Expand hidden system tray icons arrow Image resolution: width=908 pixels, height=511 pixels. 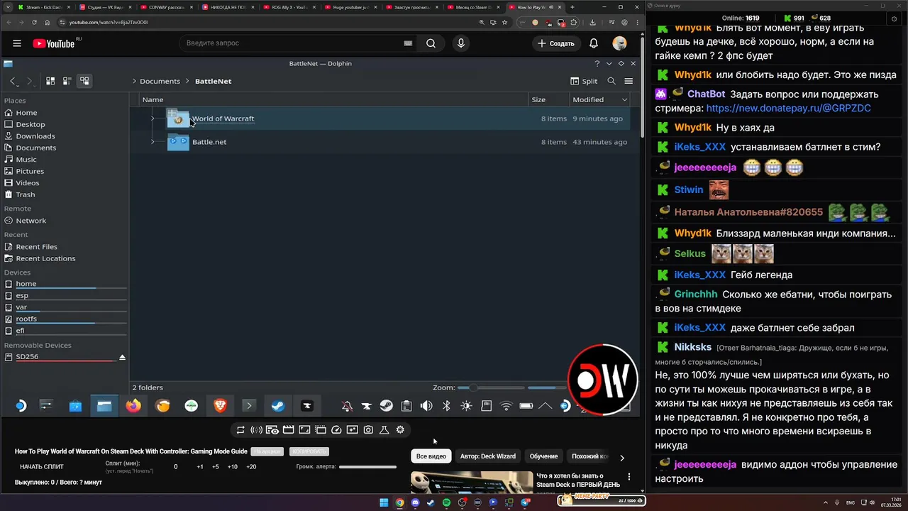tap(546, 406)
